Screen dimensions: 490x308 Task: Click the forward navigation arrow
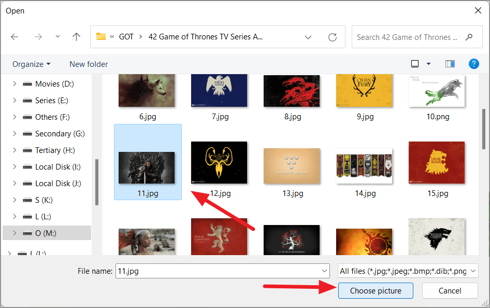pyautogui.click(x=38, y=37)
